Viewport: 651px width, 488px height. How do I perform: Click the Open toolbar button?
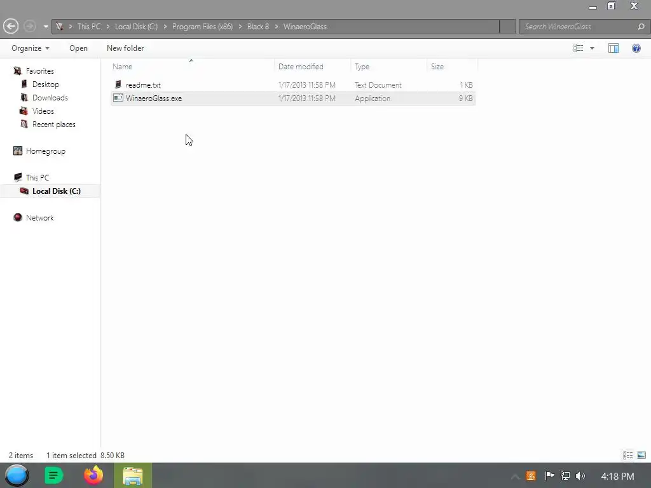point(78,48)
